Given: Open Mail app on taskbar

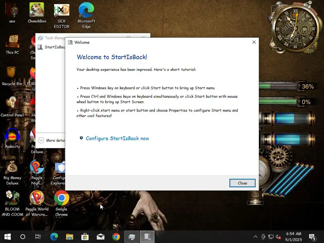Looking at the screenshot, I should [100, 237].
